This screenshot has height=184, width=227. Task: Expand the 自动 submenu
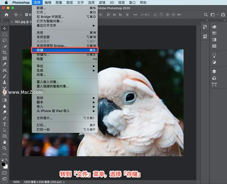coord(64,97)
